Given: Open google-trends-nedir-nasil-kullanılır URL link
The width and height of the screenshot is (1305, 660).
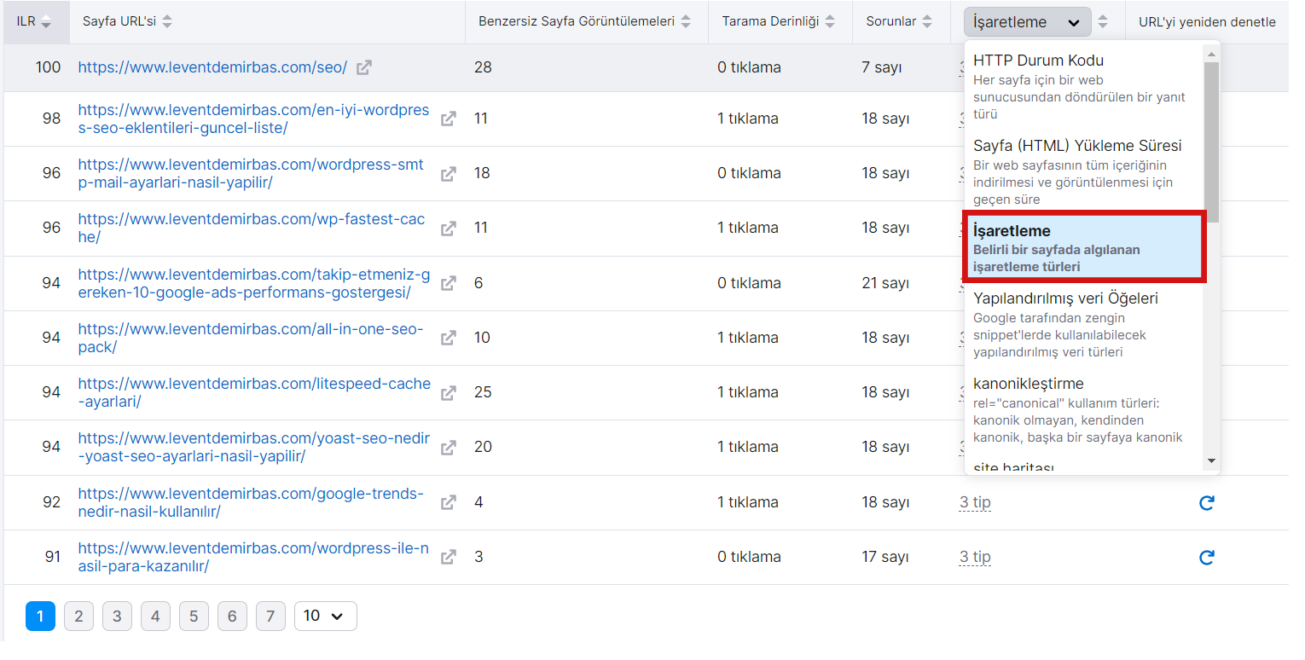Looking at the screenshot, I should tap(251, 503).
